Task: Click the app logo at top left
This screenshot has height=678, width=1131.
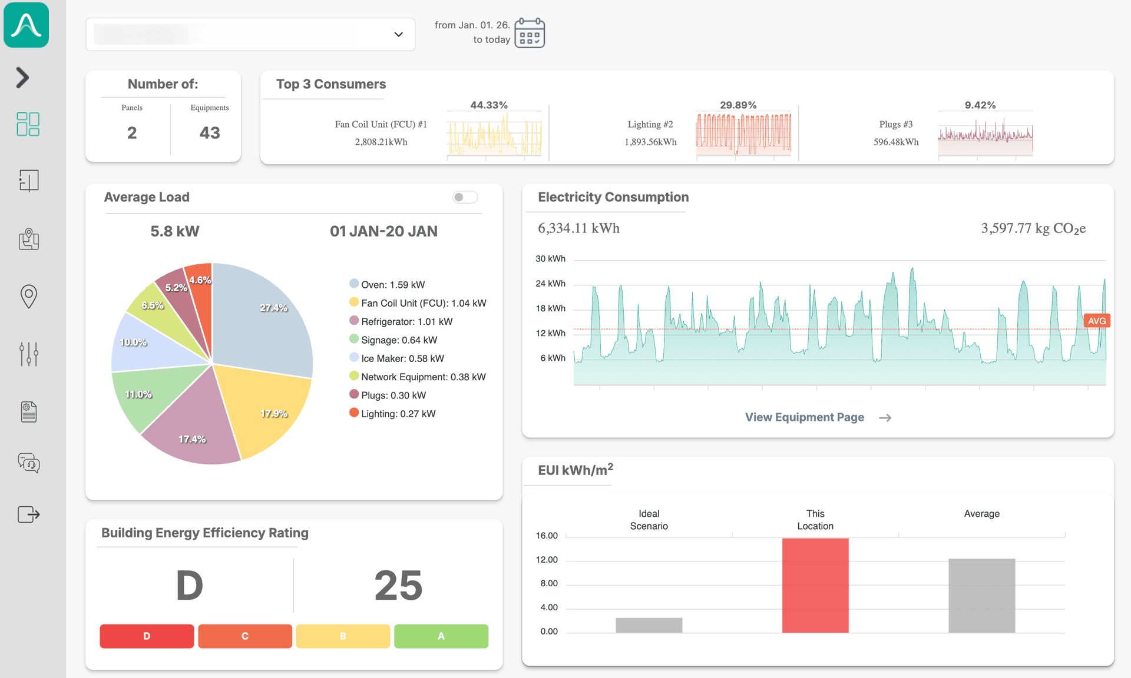Action: [26, 25]
